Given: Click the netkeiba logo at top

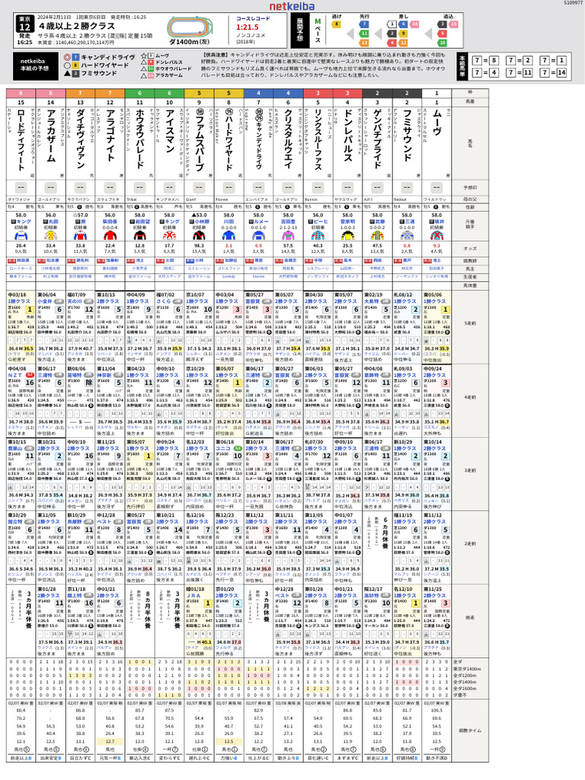Looking at the screenshot, I should tap(292, 11).
